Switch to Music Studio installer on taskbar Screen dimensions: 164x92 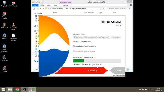click(32, 90)
